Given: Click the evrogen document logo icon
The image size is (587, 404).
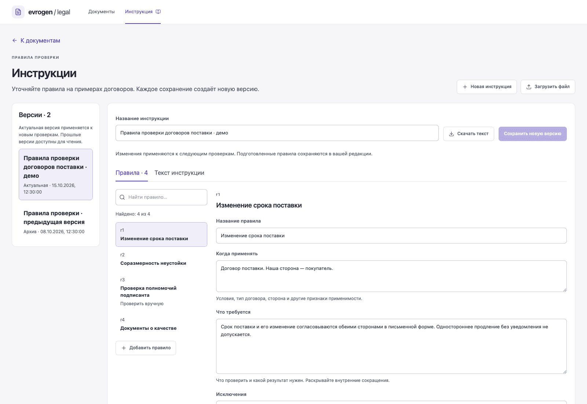Looking at the screenshot, I should pyautogui.click(x=18, y=12).
